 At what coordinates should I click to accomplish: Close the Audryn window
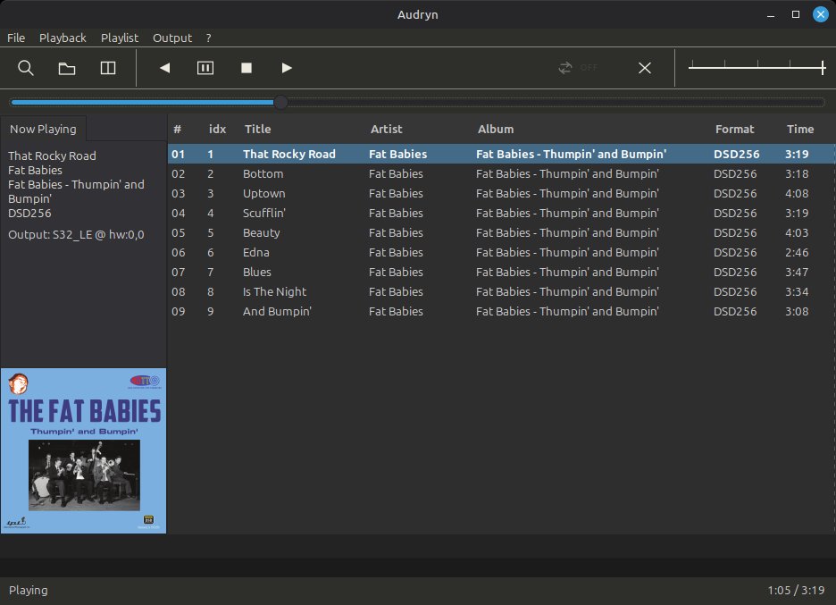(x=821, y=14)
